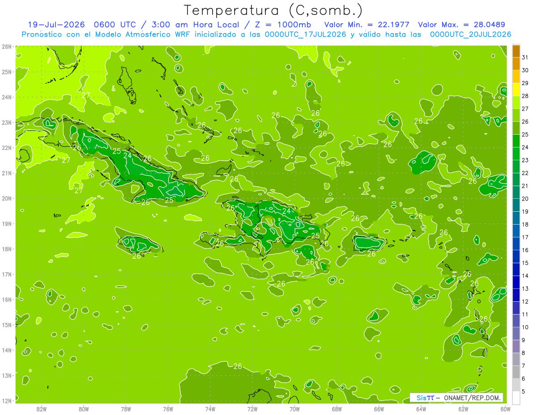
Task: Click the "26N" latitude axis label
Action: click(x=7, y=47)
